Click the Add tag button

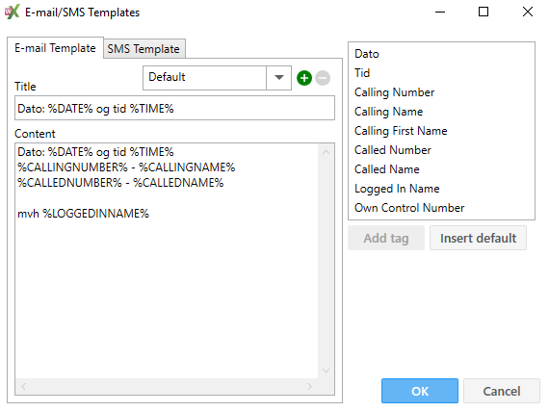[x=386, y=238]
